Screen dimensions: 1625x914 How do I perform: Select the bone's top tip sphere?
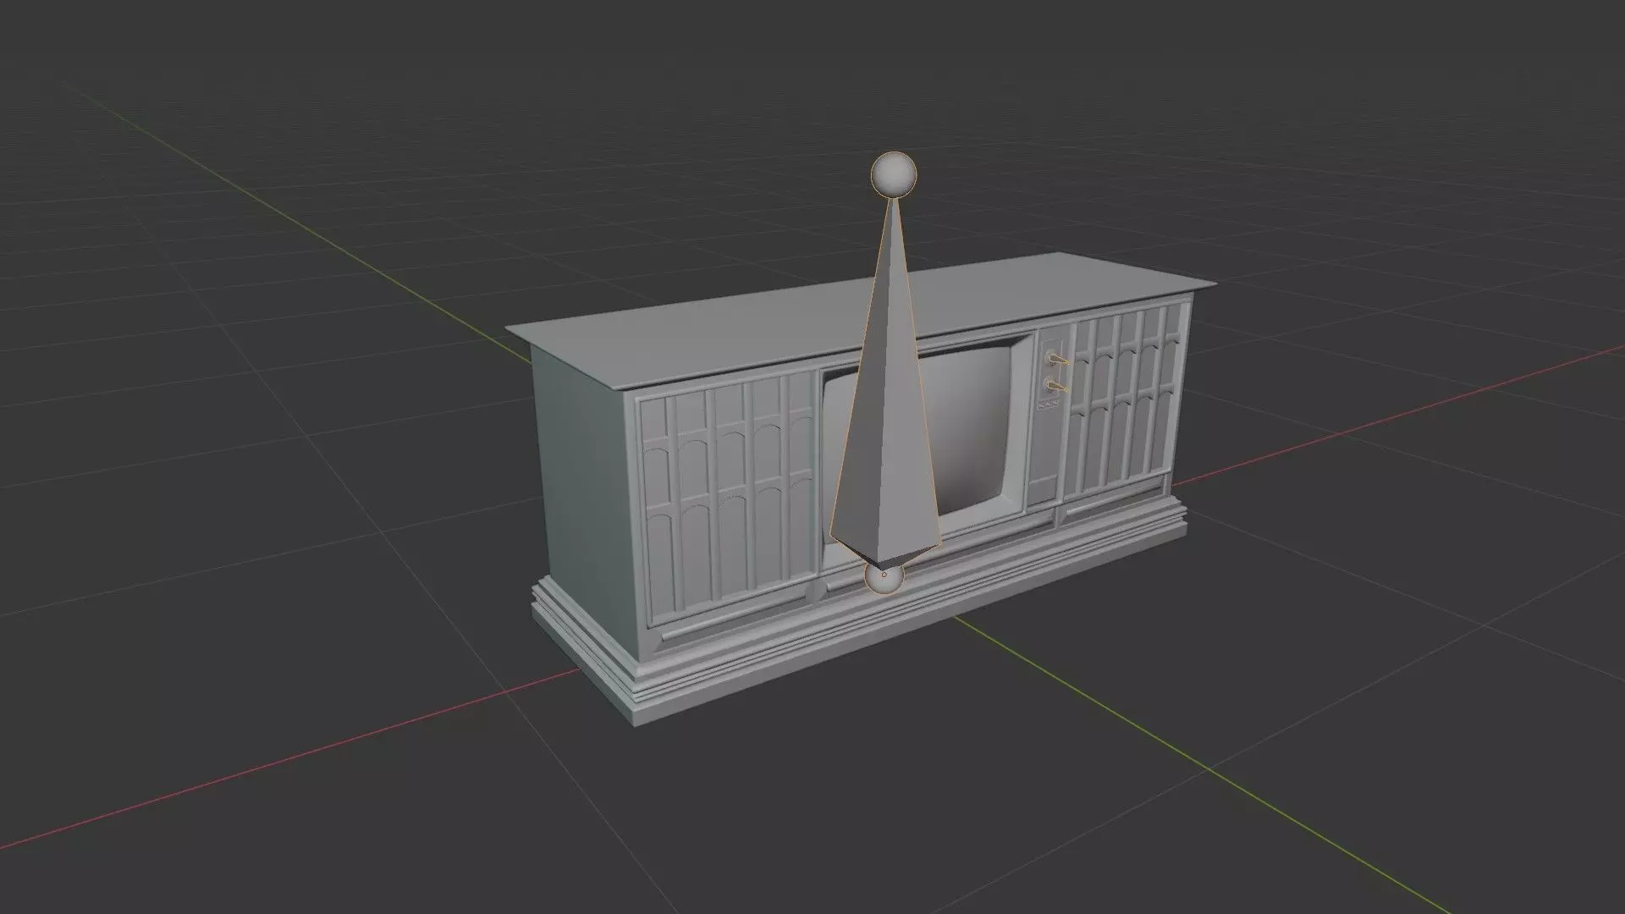pyautogui.click(x=893, y=174)
